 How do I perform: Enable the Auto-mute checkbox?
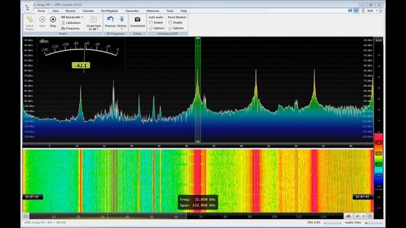[x=151, y=23]
